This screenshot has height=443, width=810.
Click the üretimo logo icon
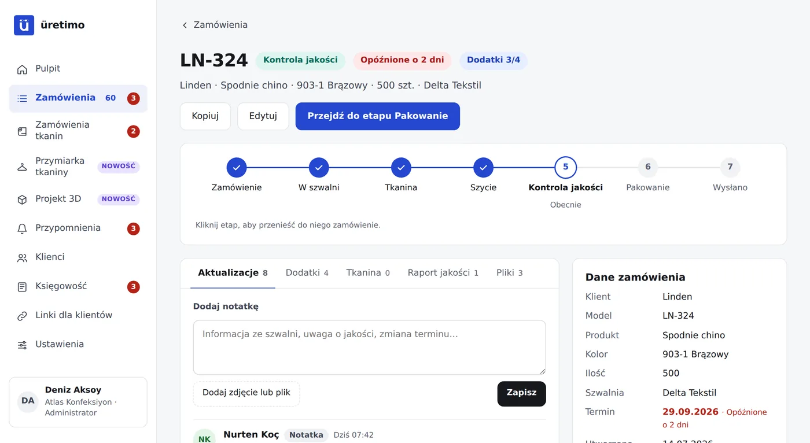(x=24, y=25)
